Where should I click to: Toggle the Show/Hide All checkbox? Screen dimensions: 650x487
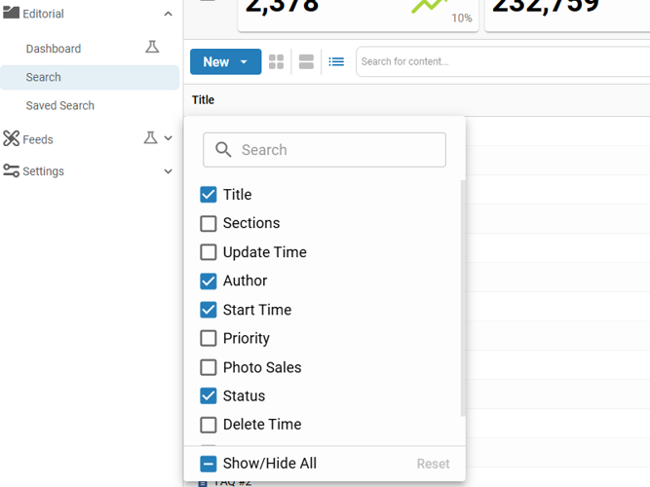click(209, 464)
